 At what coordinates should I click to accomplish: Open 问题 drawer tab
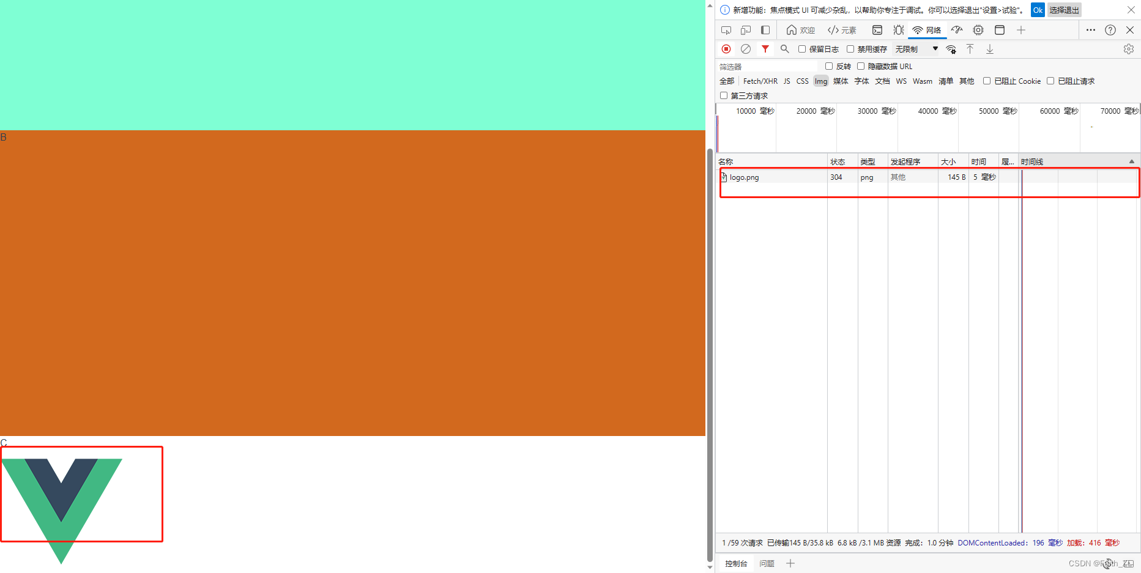tap(767, 564)
